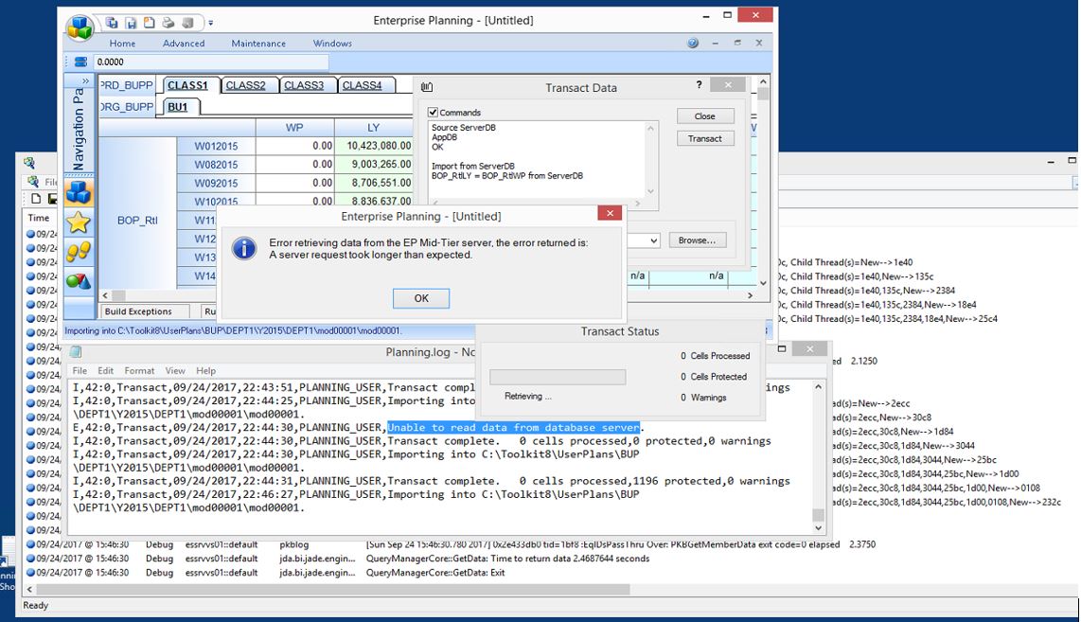Open the File menu in Planning.log Notepad

[x=80, y=370]
